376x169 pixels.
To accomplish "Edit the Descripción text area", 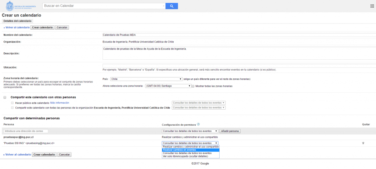I will 239,53.
